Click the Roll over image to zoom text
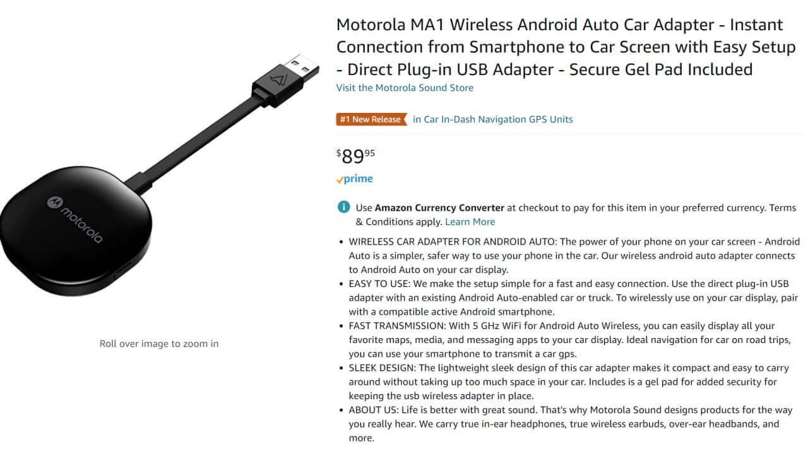 coord(158,343)
